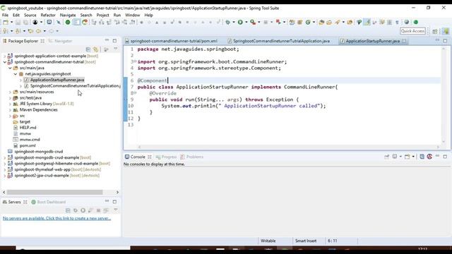
Task: Select HELP.md in the project tree
Action: pyautogui.click(x=28, y=128)
